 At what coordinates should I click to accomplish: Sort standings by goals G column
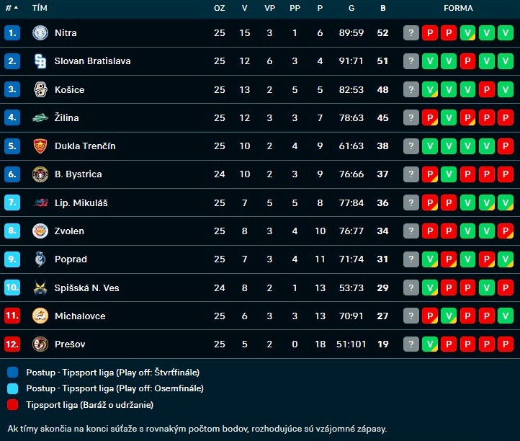tap(351, 8)
